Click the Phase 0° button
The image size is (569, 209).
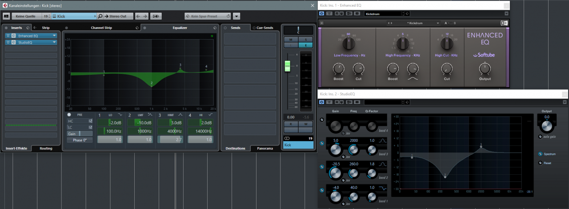coord(80,140)
